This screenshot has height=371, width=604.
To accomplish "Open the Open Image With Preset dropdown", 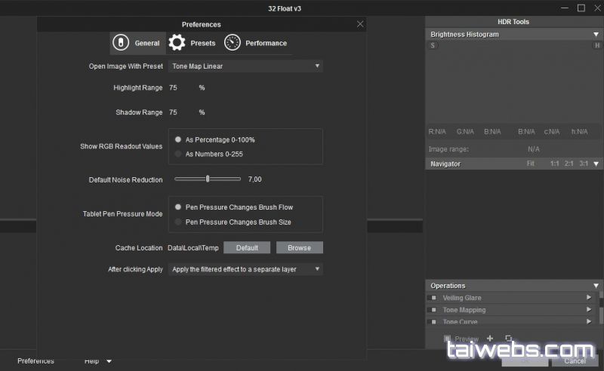I will (245, 66).
